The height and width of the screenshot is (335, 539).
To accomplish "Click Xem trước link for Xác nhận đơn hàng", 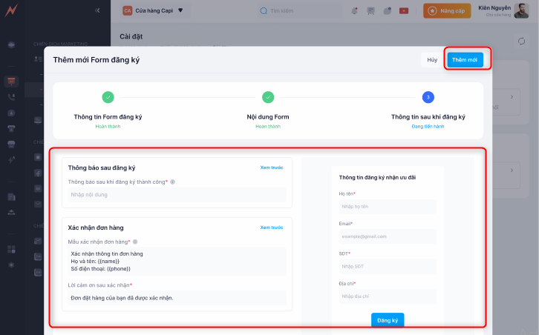I will [271, 228].
